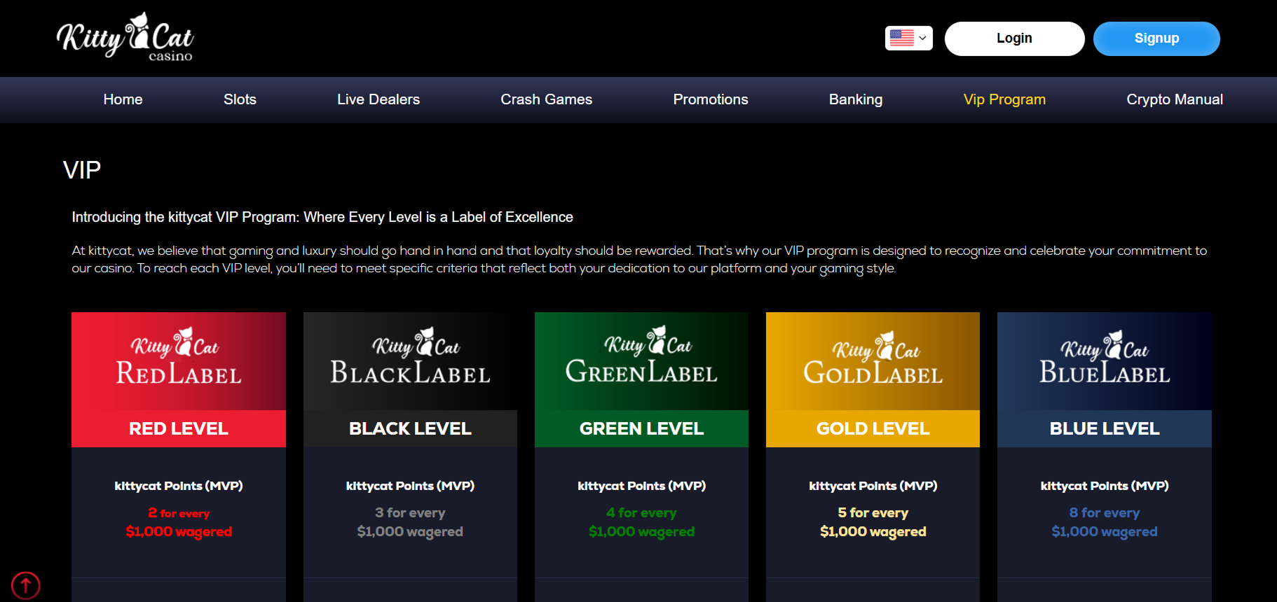Click the Red Label card logo
1277x602 pixels.
pos(179,358)
